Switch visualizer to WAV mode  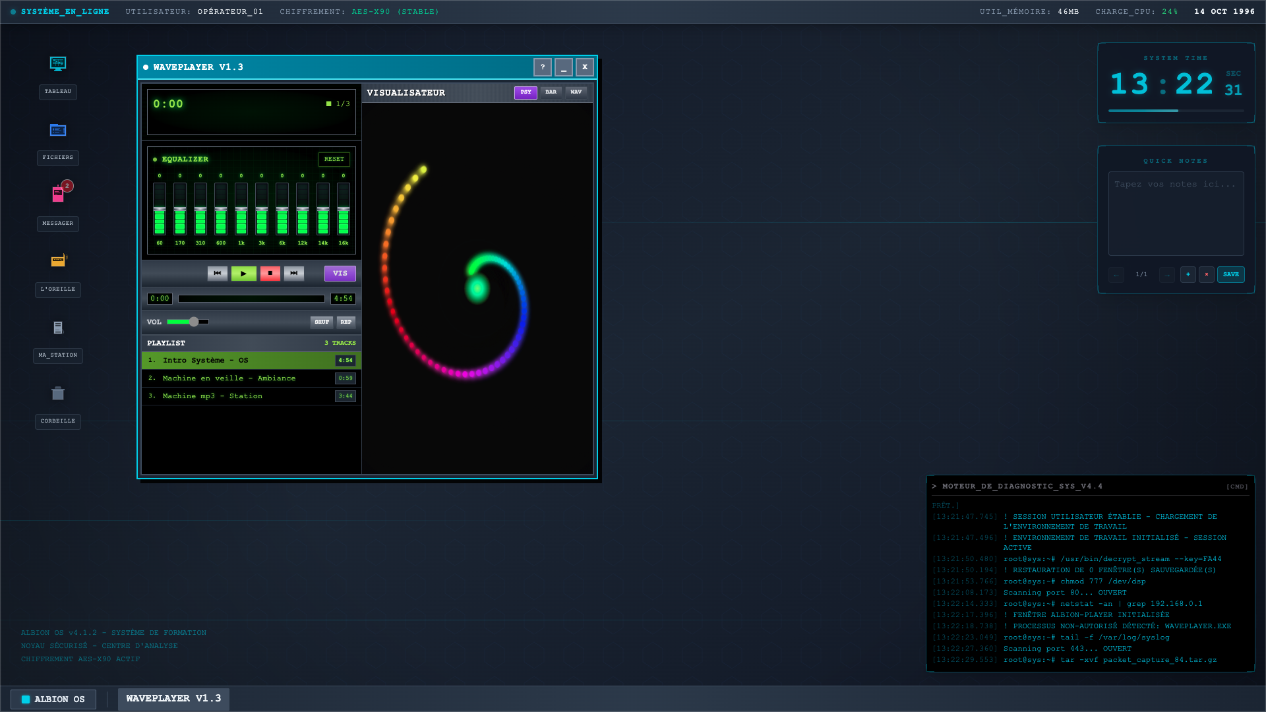coord(576,92)
